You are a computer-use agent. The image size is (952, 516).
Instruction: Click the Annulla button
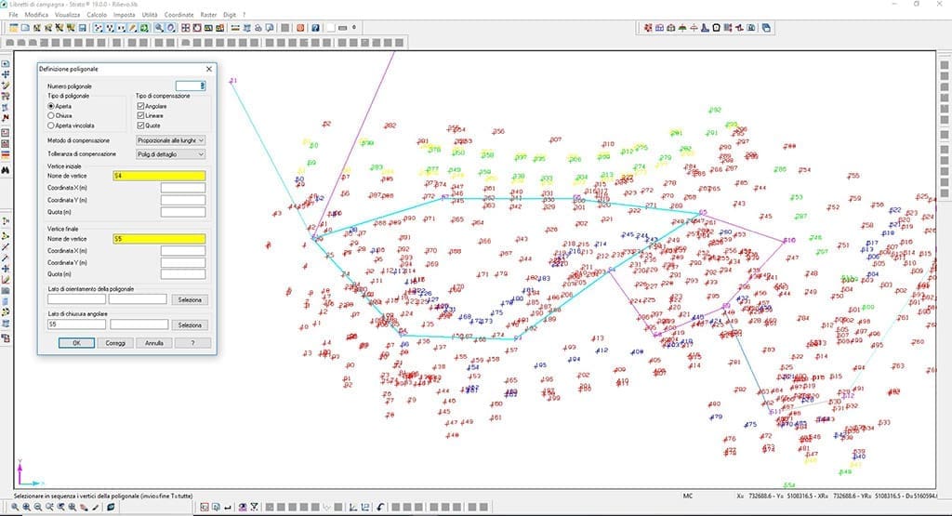(154, 343)
